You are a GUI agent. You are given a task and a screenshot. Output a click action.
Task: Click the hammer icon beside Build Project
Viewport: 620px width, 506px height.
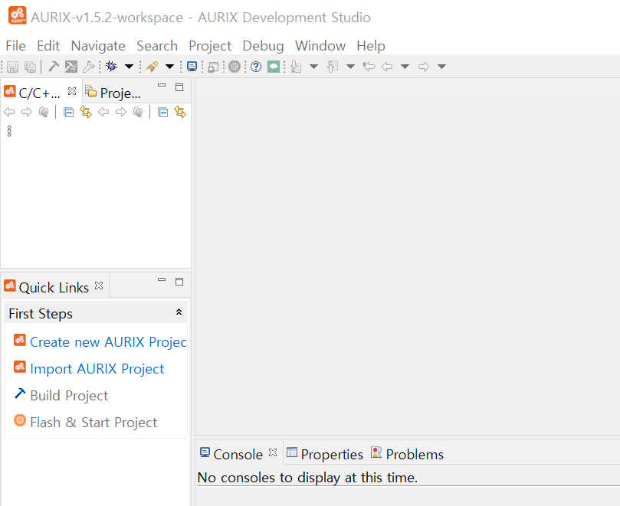coord(20,393)
